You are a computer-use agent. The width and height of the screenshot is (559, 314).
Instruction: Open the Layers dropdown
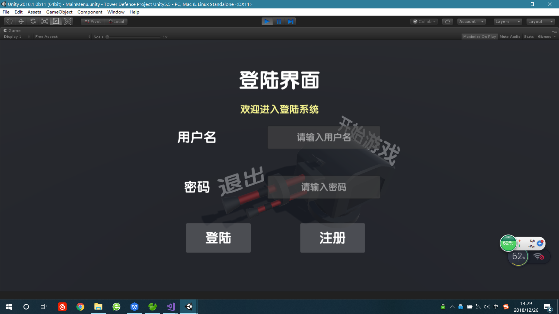pyautogui.click(x=507, y=22)
